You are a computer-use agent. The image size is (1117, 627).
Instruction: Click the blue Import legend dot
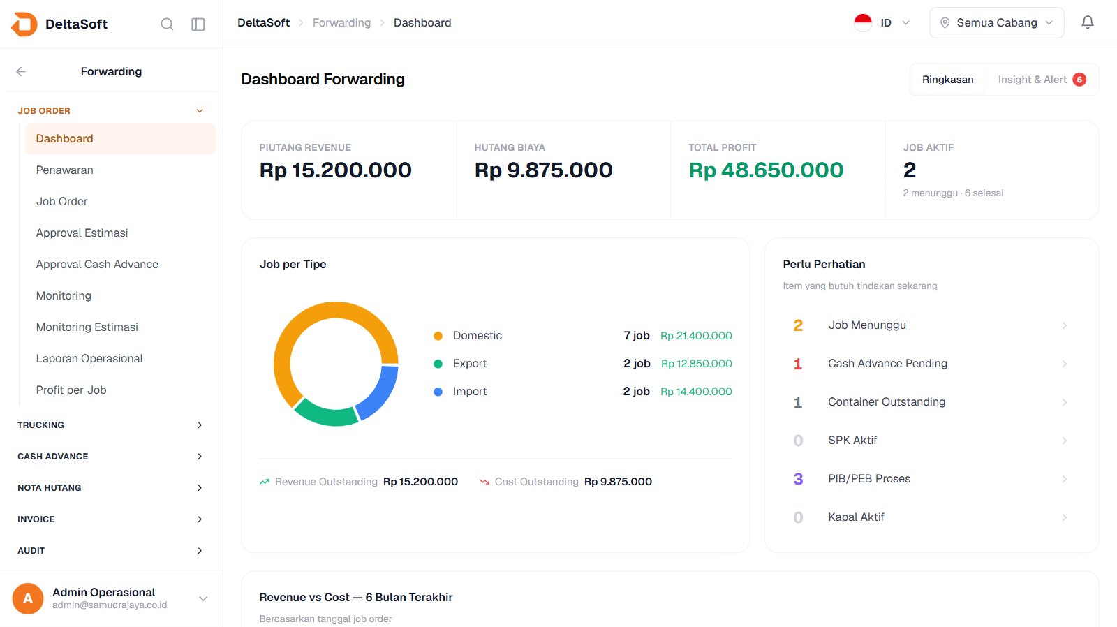tap(438, 392)
